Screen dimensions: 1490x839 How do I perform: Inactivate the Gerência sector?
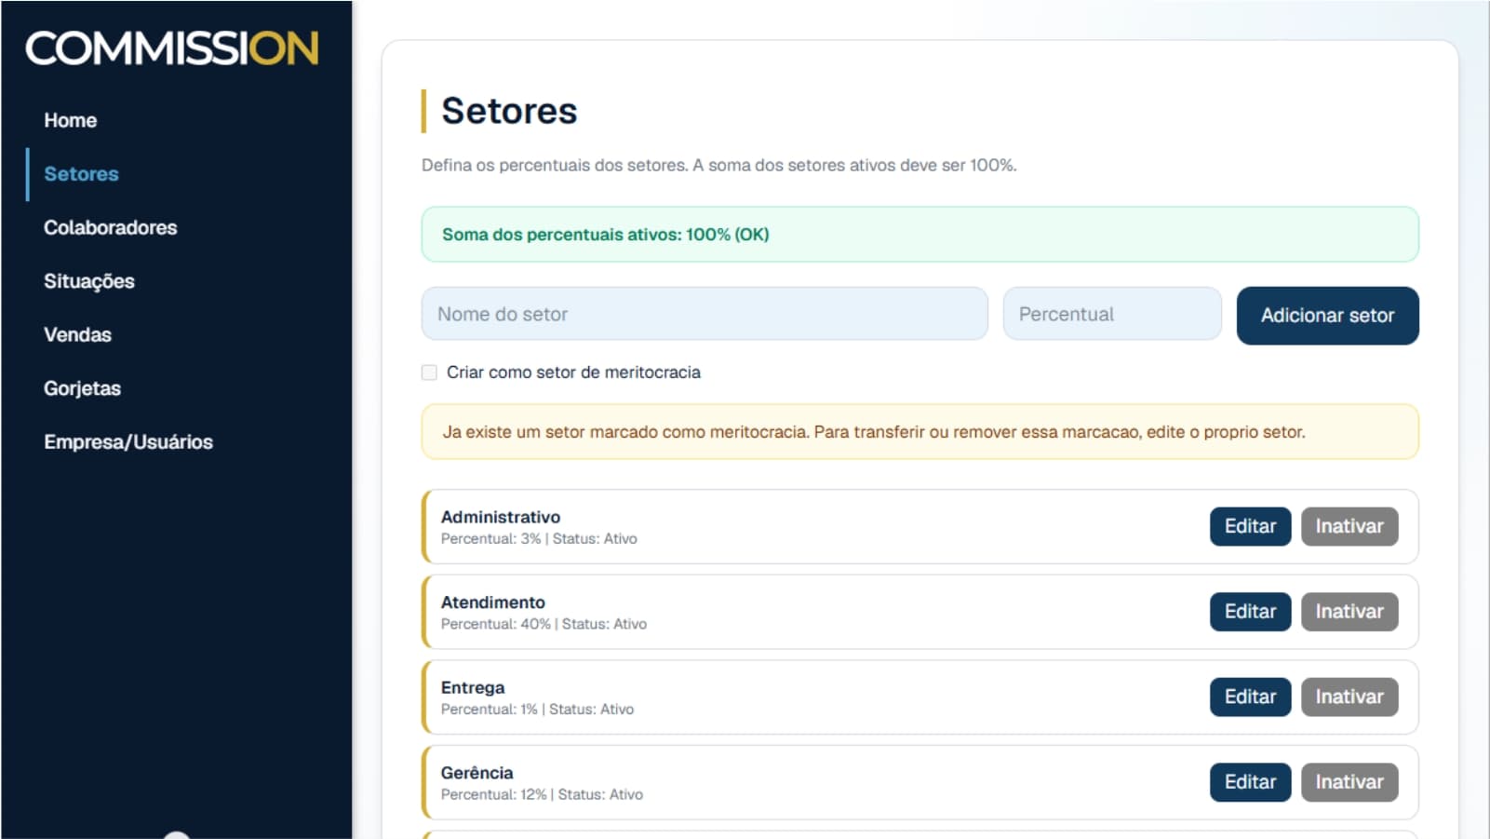point(1349,782)
